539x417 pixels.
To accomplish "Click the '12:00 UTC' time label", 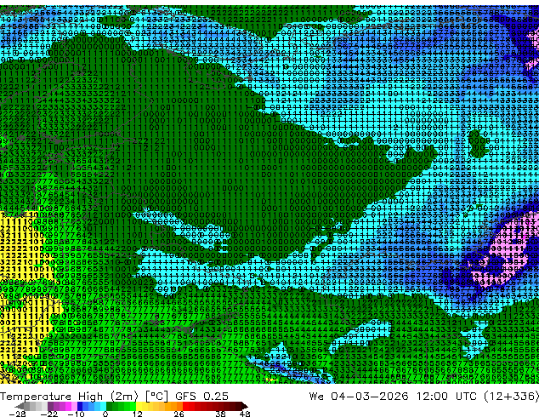I will click(x=446, y=397).
